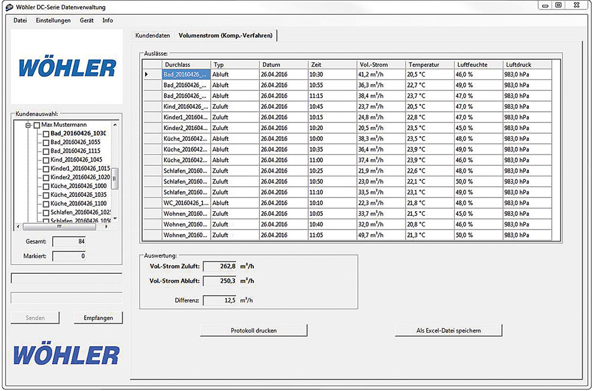Collapse the Max Mustermann tree node

point(28,125)
